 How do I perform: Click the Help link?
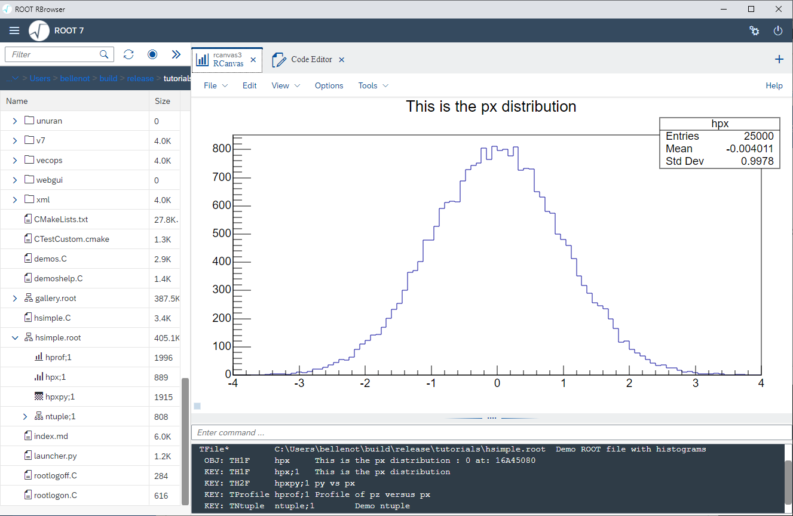(774, 85)
